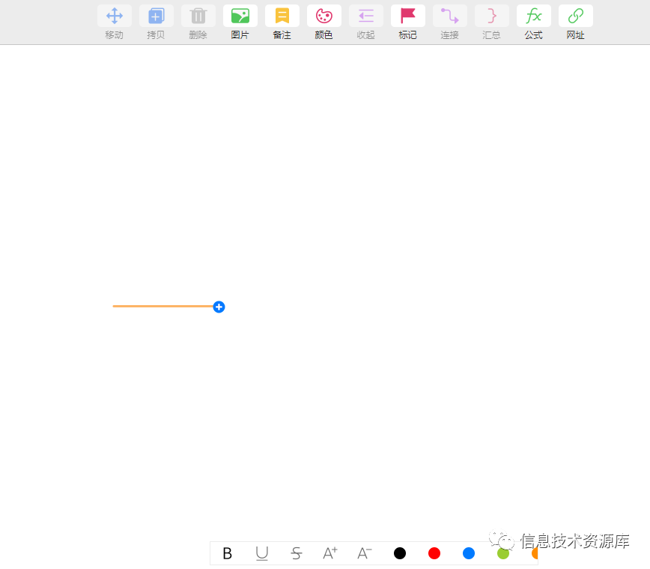This screenshot has width=650, height=569.
Task: Toggle underline text formatting
Action: pyautogui.click(x=262, y=553)
